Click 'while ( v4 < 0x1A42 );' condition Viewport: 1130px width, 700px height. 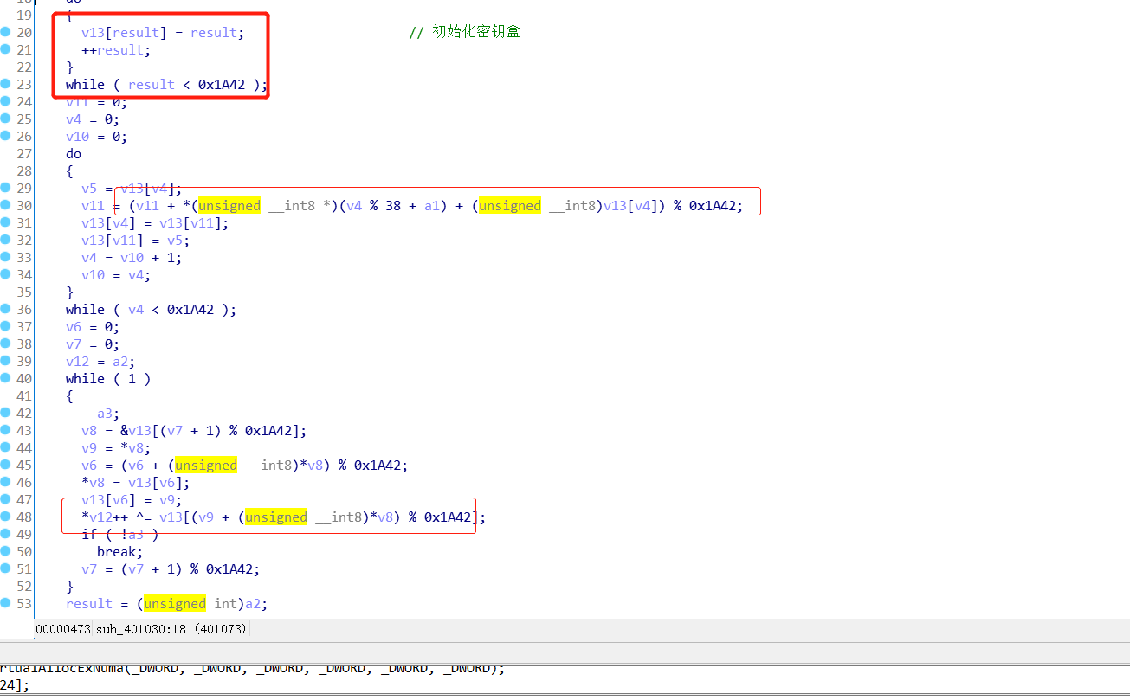[151, 310]
